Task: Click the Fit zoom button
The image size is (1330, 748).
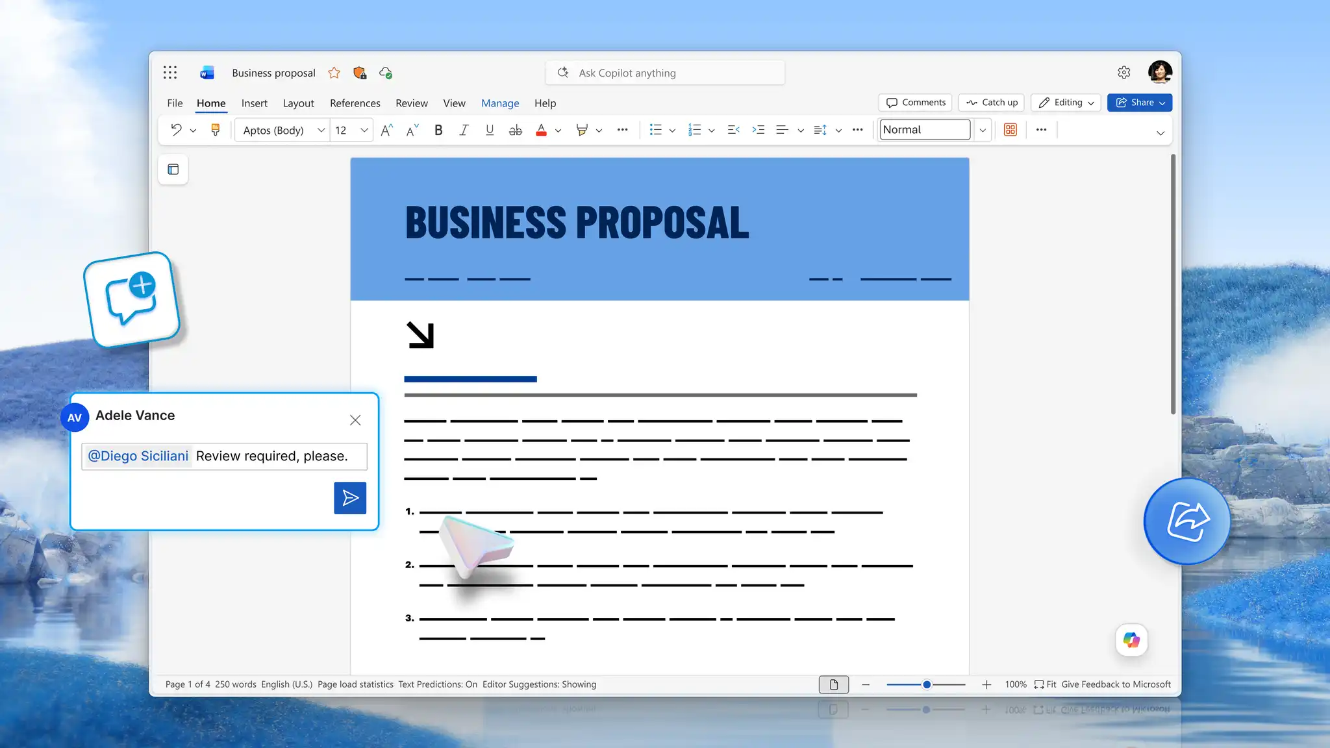Action: click(x=1045, y=684)
